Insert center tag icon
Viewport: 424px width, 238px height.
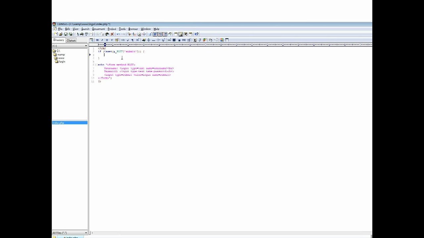(174, 40)
